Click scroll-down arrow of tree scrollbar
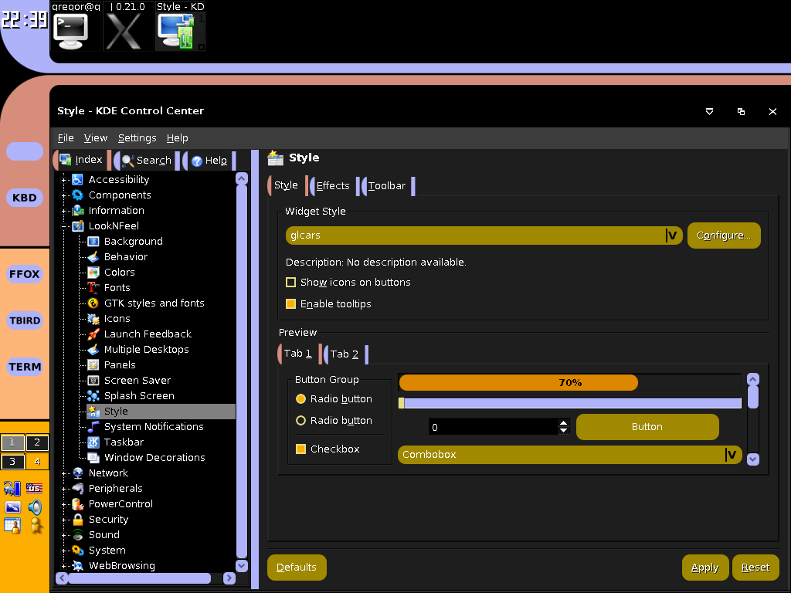The image size is (791, 593). click(242, 566)
